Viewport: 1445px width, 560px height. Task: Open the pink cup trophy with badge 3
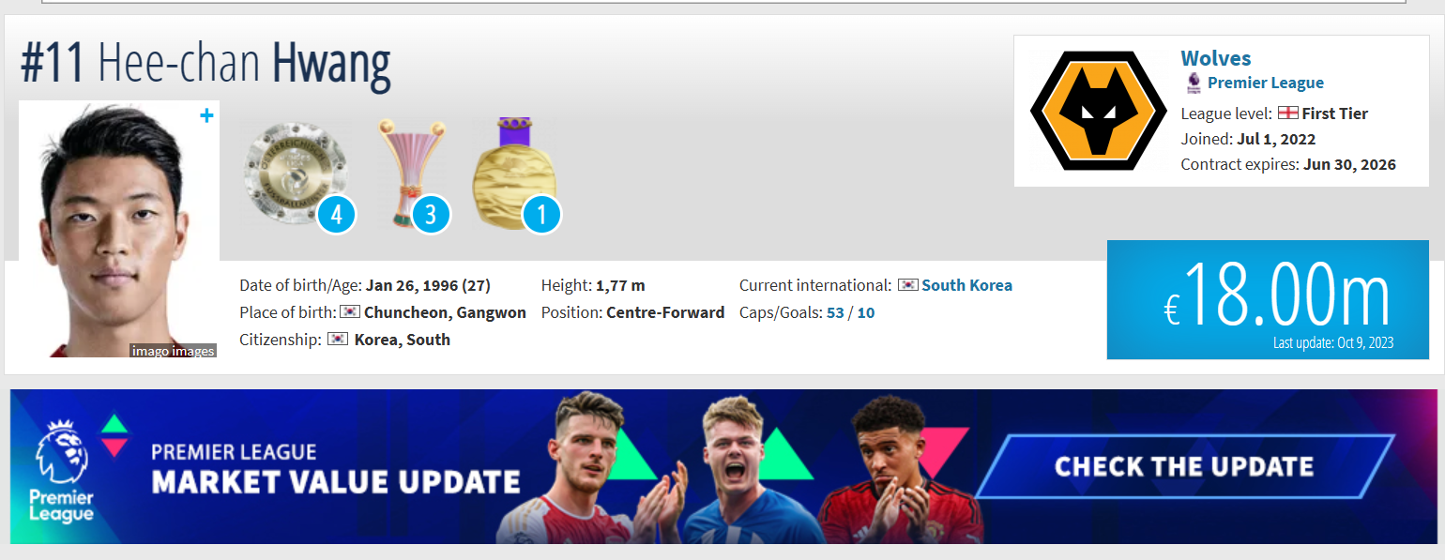pos(410,174)
